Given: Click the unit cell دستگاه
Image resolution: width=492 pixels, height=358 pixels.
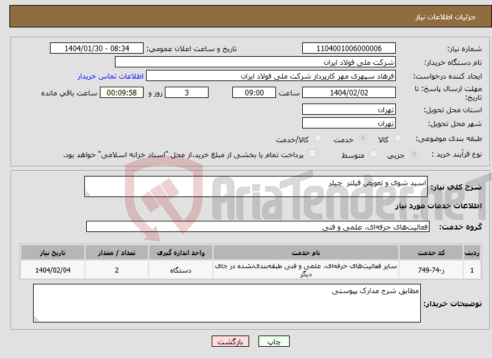Looking at the screenshot, I should 180,270.
